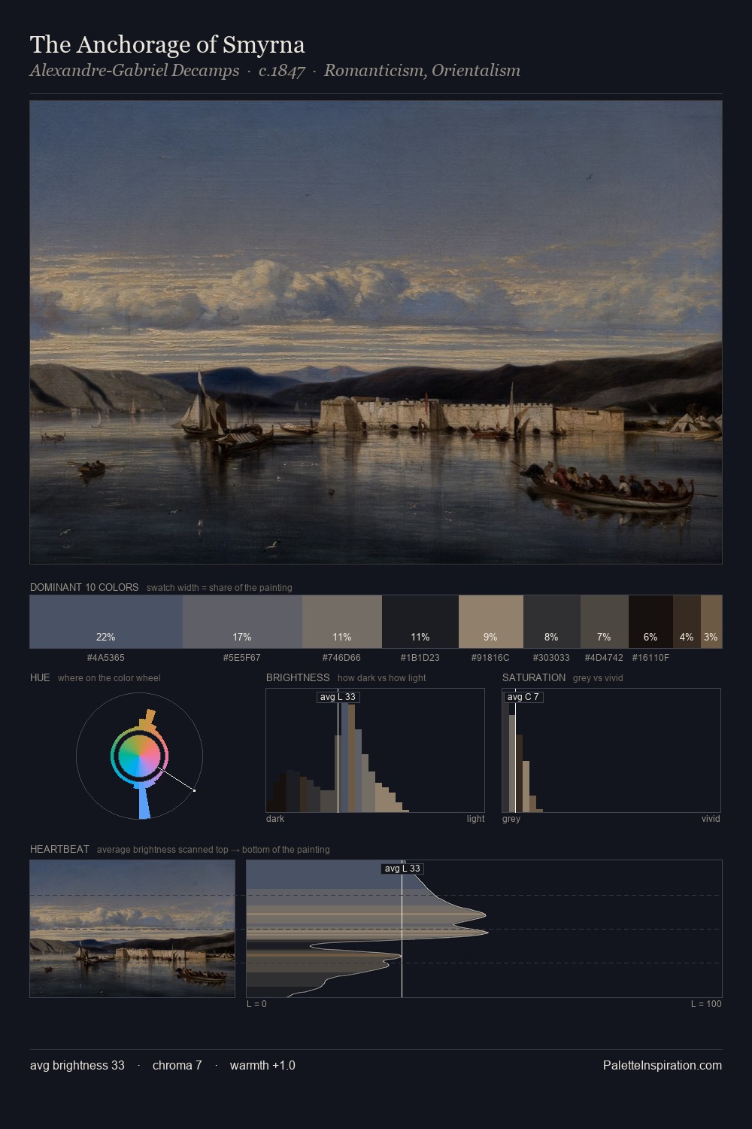Select the 22% swatch #4A5365
The height and width of the screenshot is (1129, 752).
click(x=106, y=622)
